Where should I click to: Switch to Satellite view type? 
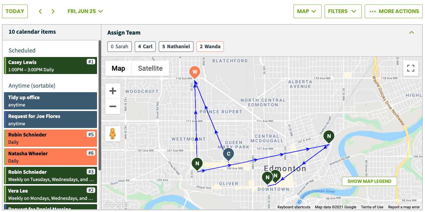pos(150,68)
